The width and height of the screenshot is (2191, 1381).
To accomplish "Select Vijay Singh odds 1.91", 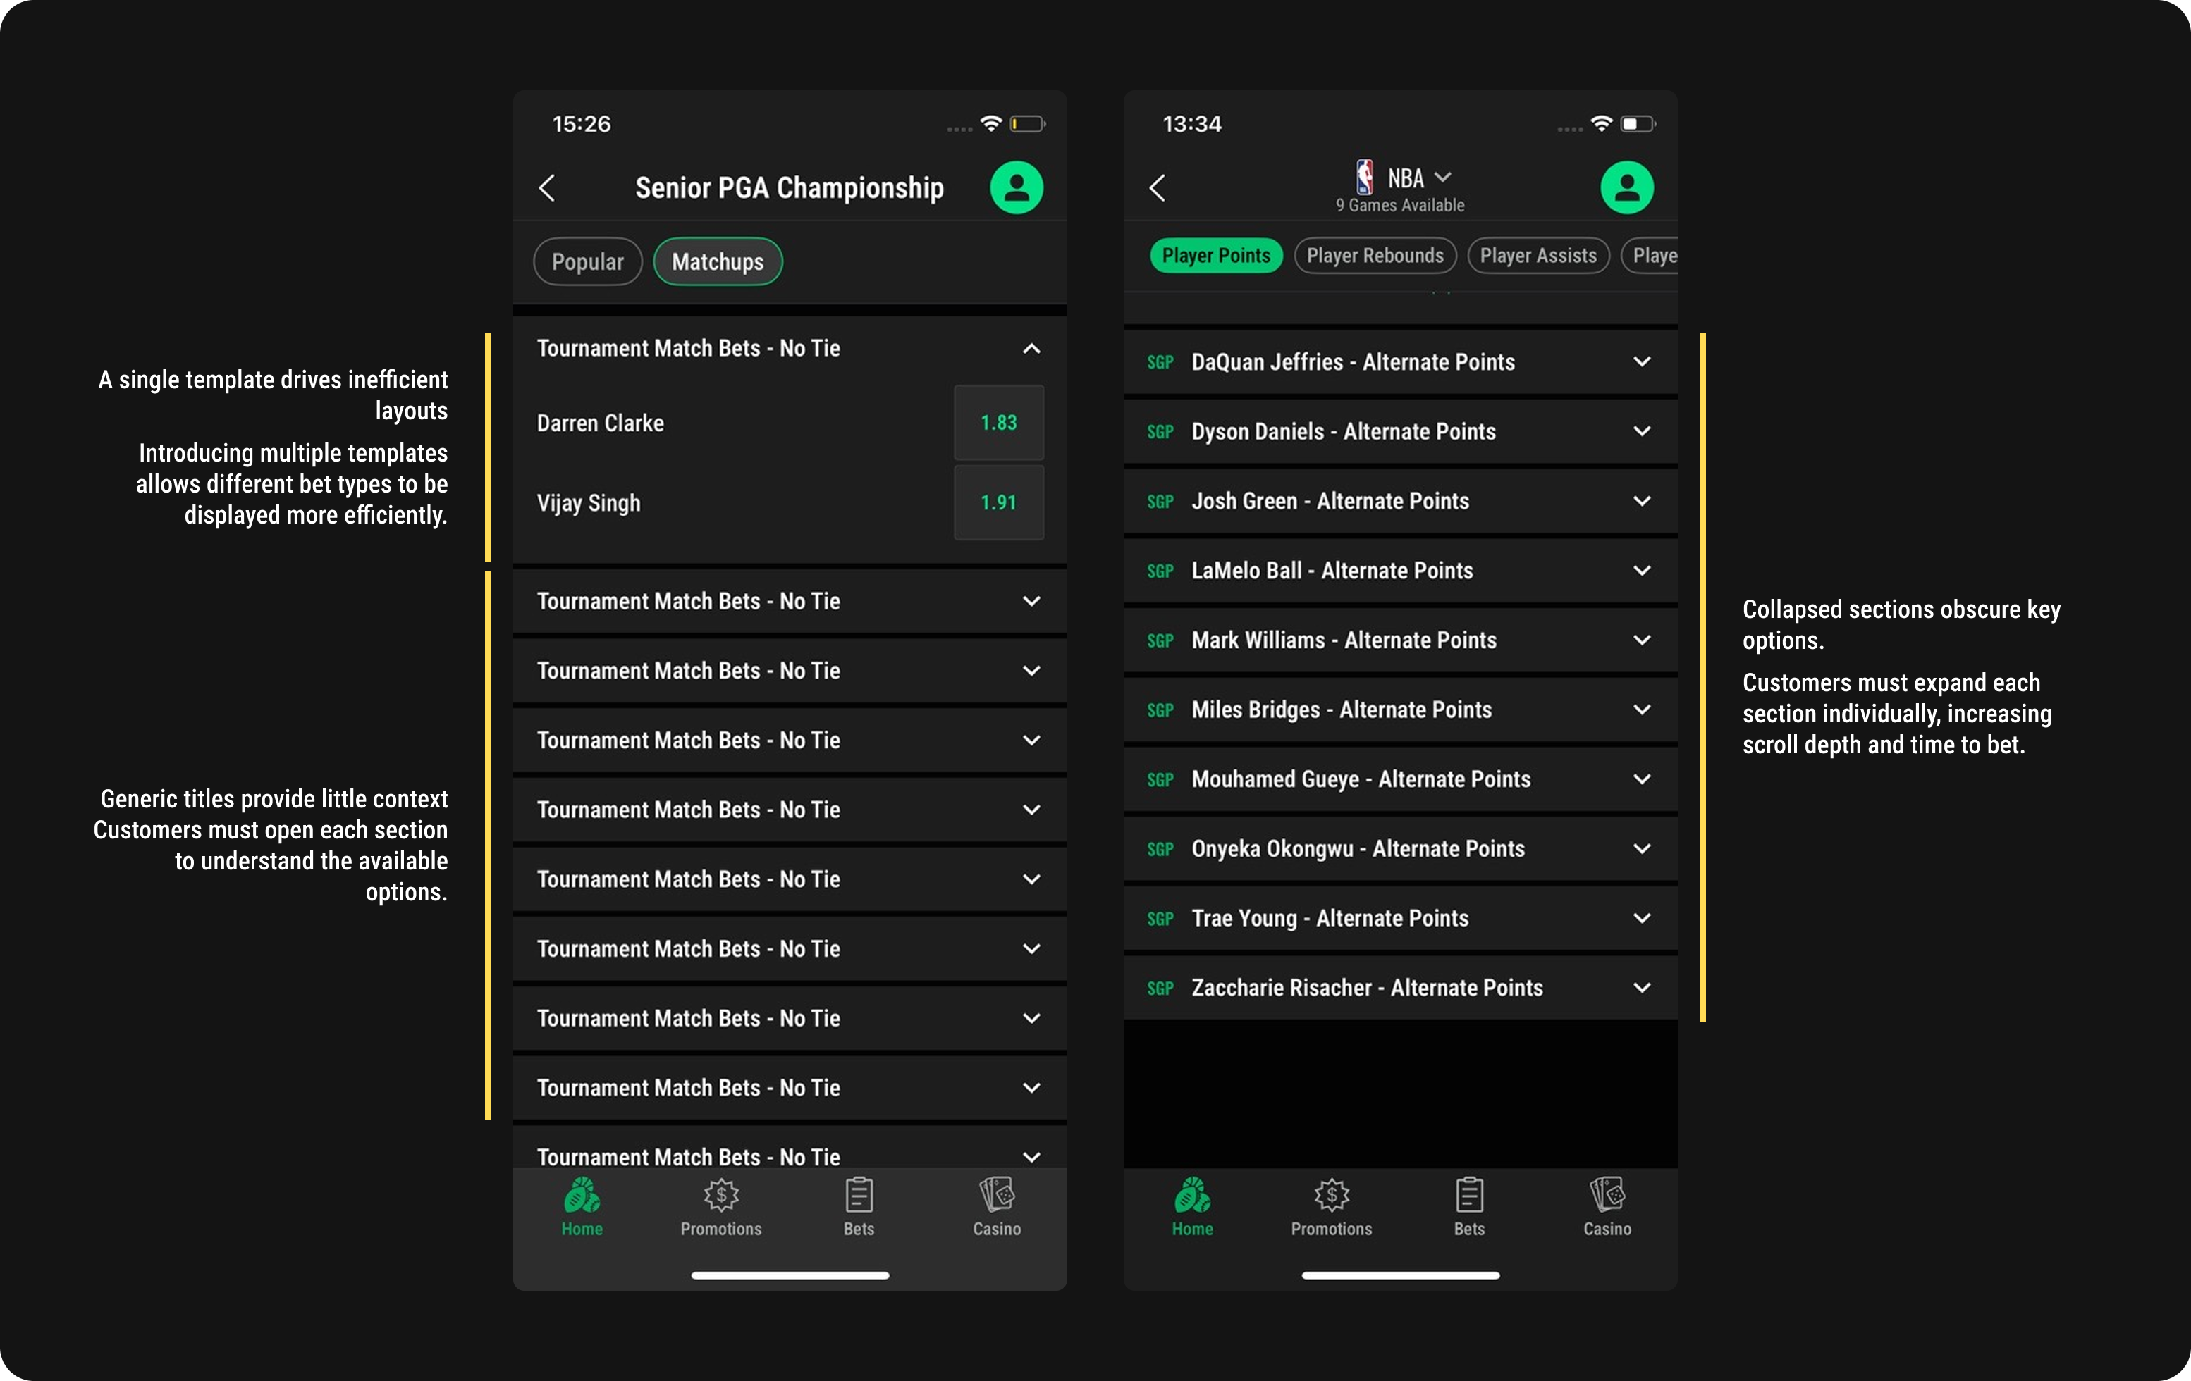I will click(x=998, y=503).
